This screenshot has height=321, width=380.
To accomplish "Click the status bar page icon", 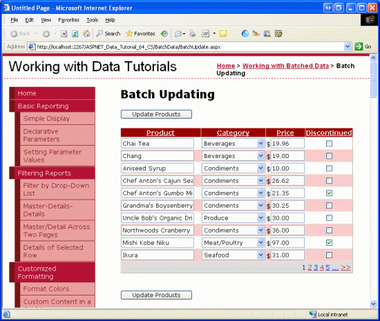I will [x=6, y=314].
